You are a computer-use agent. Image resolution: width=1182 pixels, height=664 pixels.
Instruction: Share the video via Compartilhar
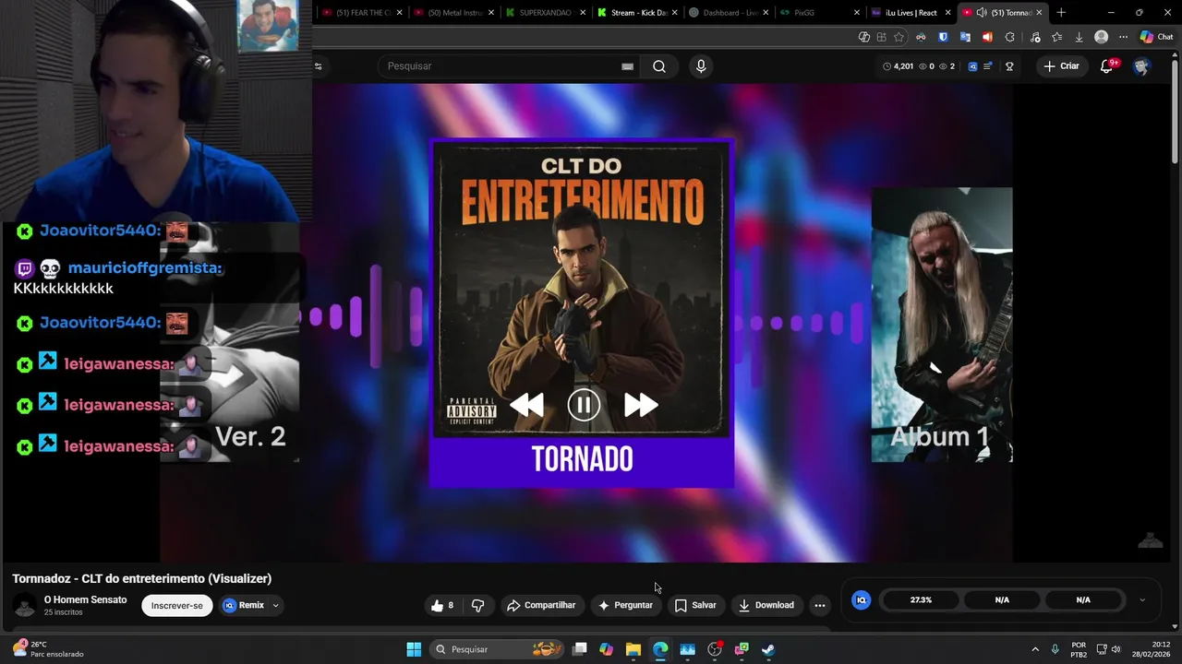(541, 605)
